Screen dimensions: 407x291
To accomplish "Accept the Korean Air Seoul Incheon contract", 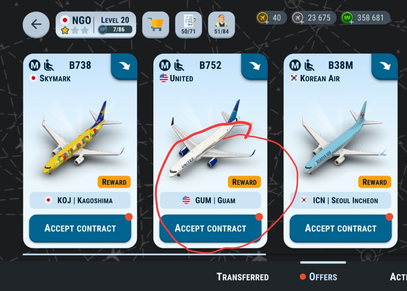I will pyautogui.click(x=341, y=228).
